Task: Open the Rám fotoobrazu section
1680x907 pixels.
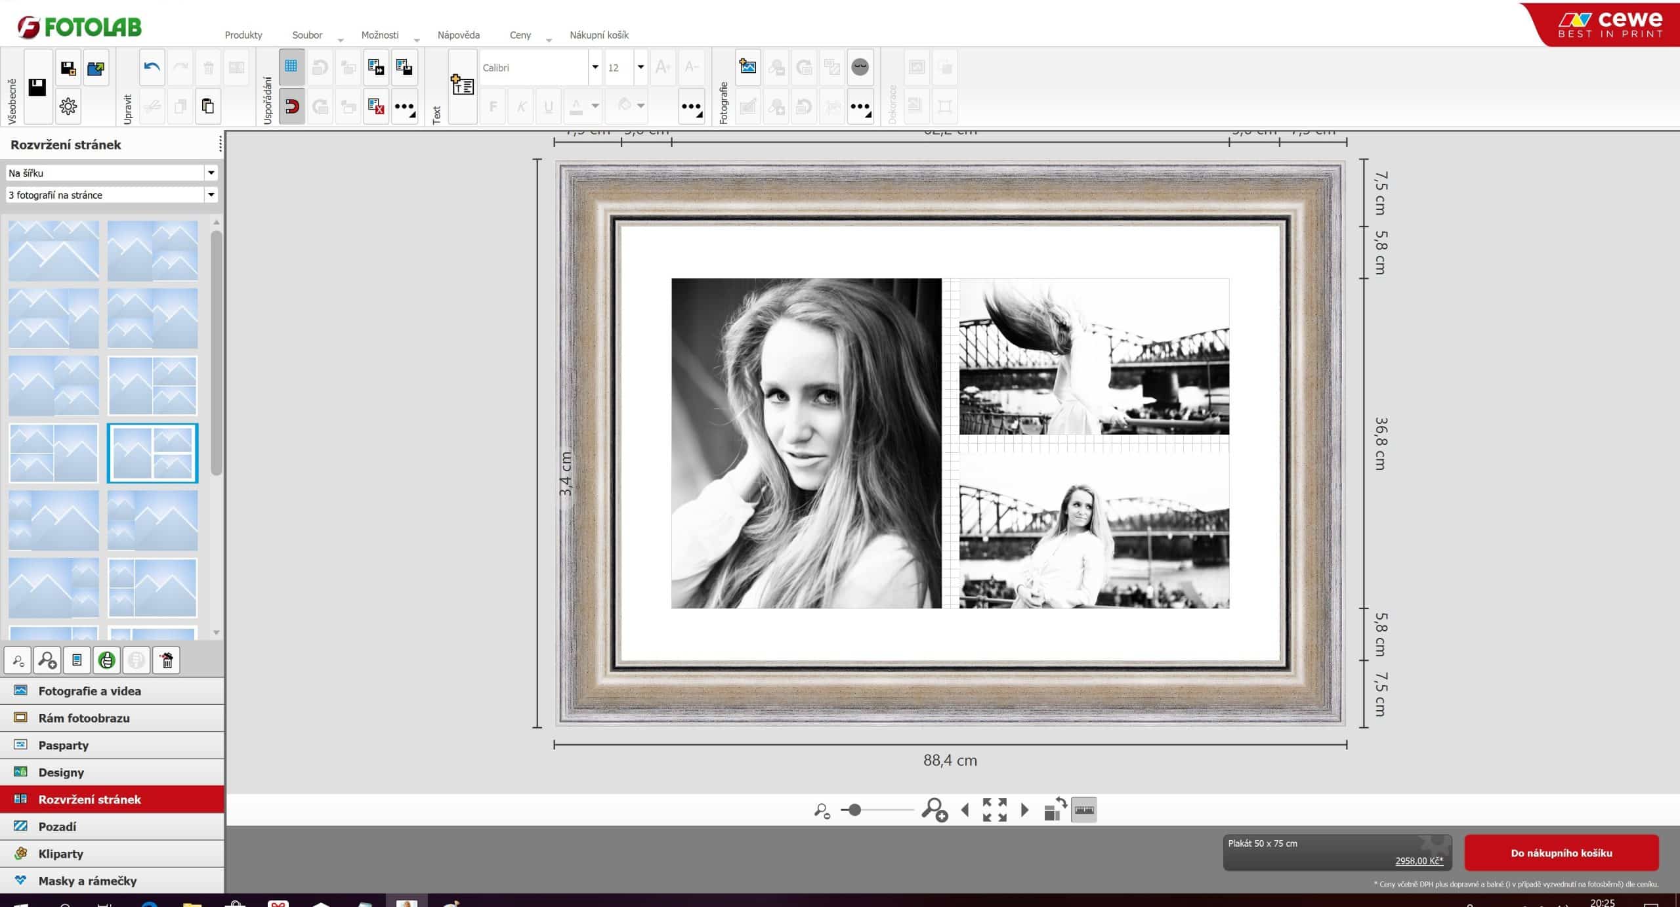Action: coord(112,718)
